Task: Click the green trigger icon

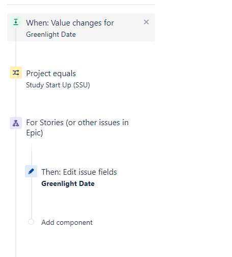Action: click(16, 22)
